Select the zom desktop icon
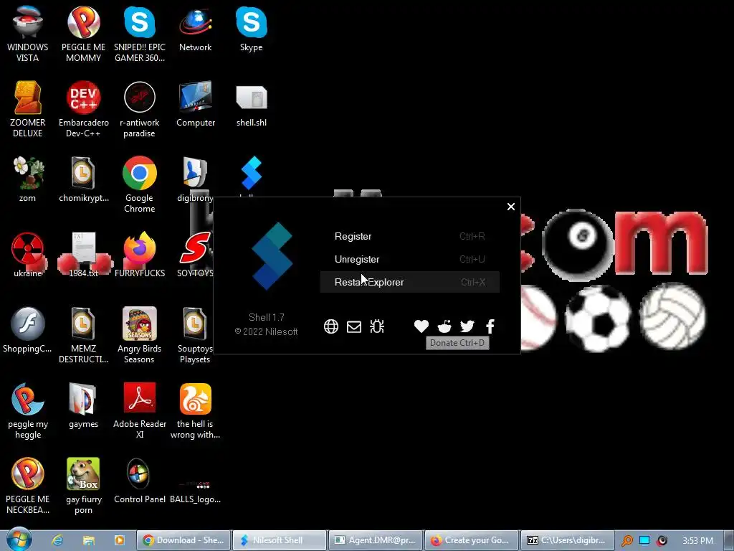734x551 pixels. 28,179
